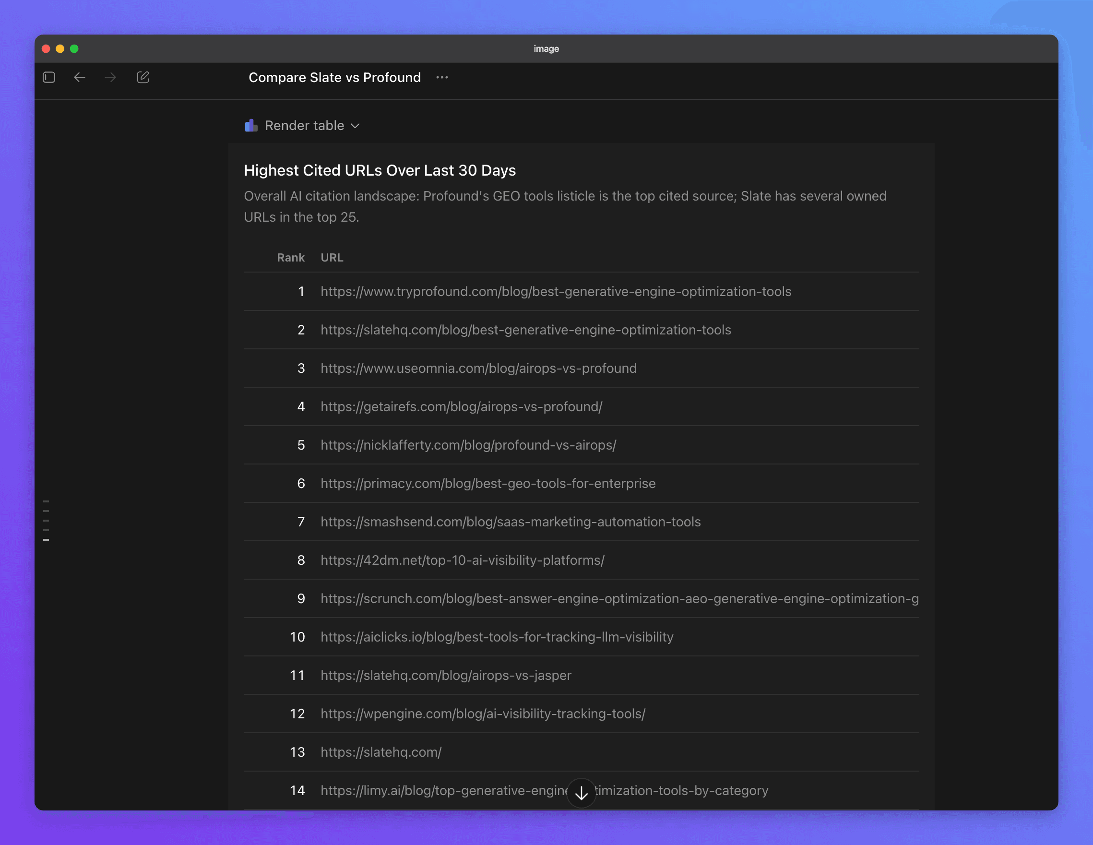Click the green fullscreen window button
The width and height of the screenshot is (1093, 845).
pos(74,48)
